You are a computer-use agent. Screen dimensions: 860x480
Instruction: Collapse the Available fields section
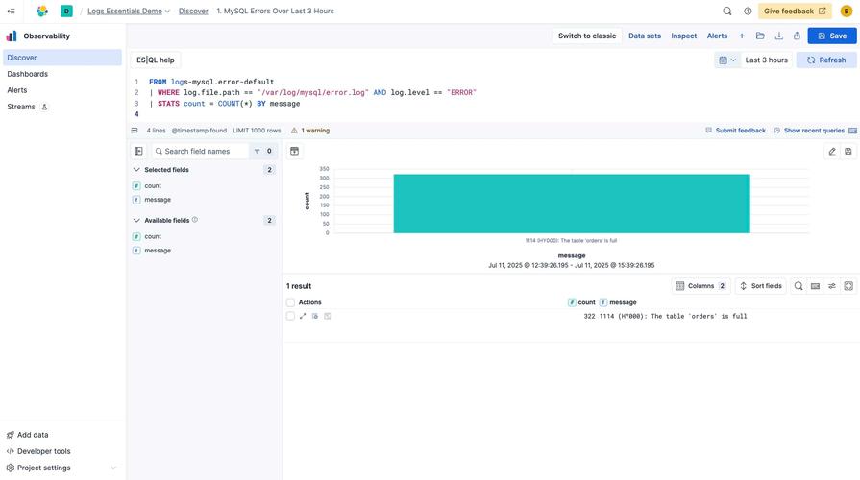click(136, 221)
